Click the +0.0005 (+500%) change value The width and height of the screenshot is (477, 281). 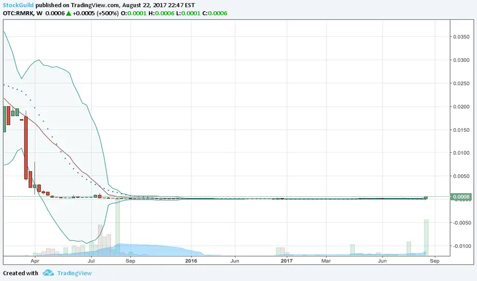tap(96, 13)
